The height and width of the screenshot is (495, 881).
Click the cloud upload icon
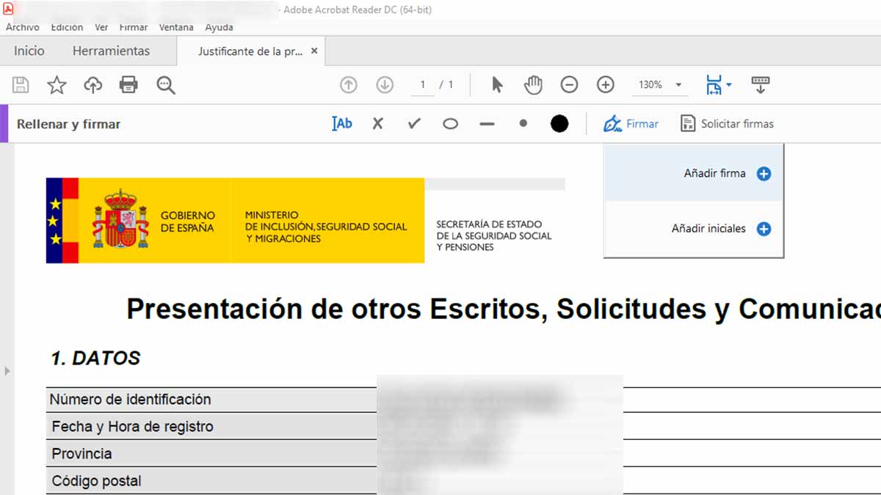pos(93,85)
